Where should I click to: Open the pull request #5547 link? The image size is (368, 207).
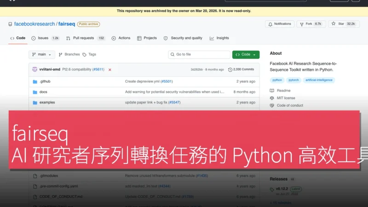[x=174, y=102]
